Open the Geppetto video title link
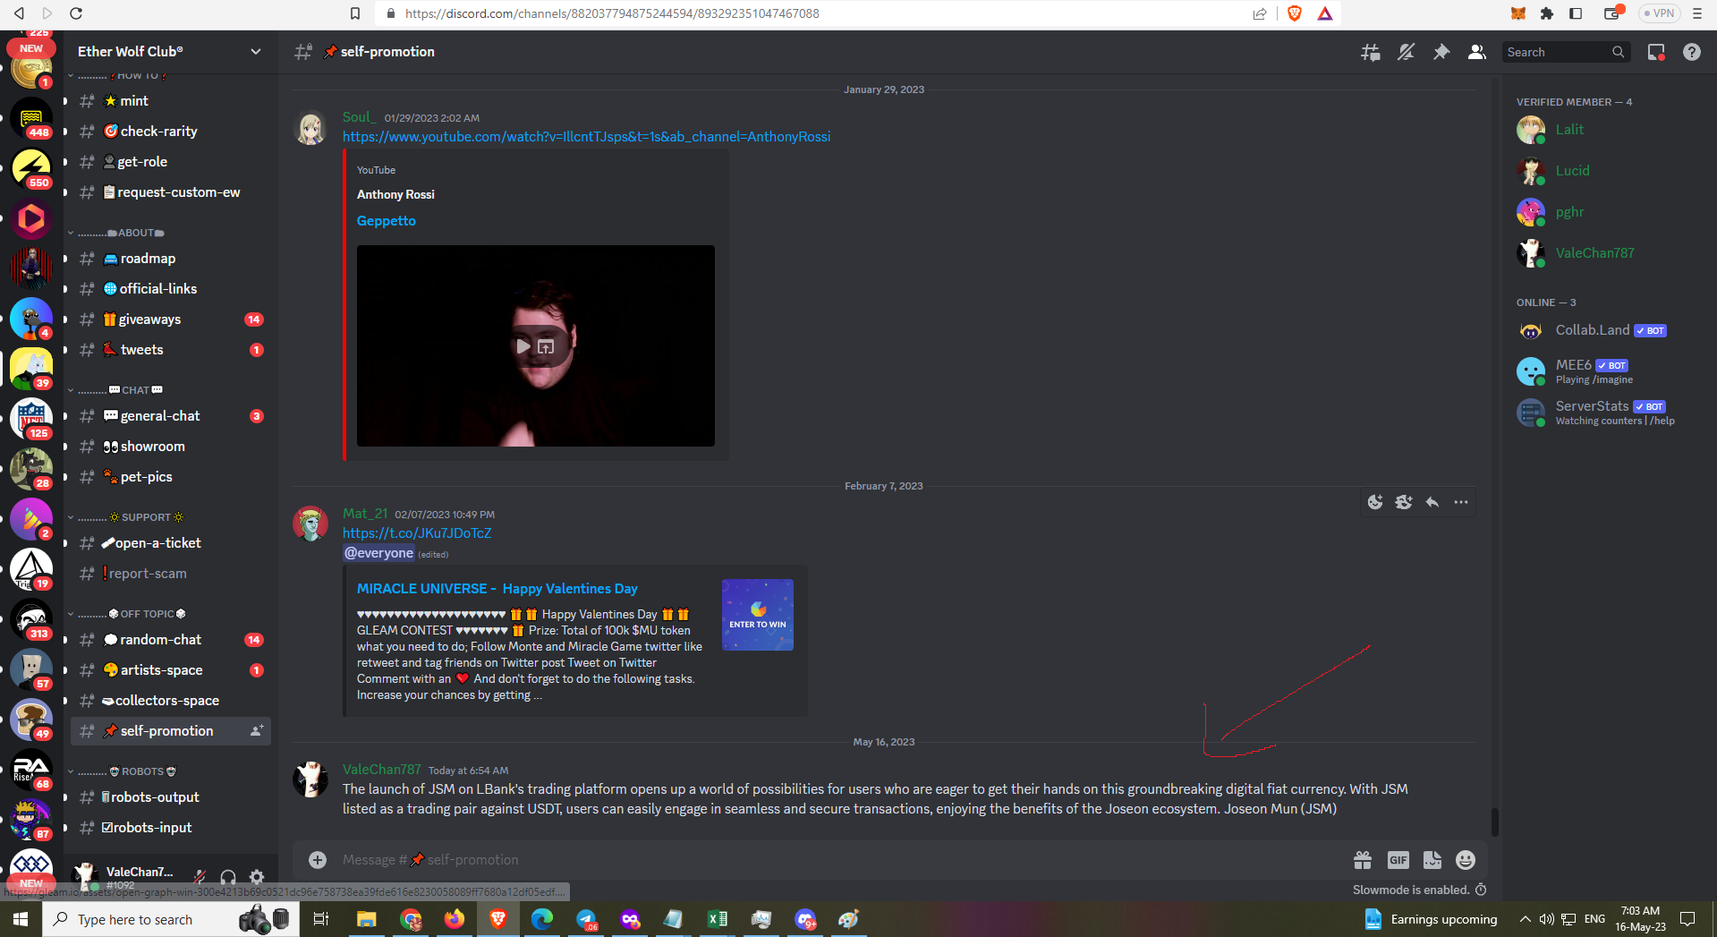The width and height of the screenshot is (1717, 937). [x=387, y=221]
